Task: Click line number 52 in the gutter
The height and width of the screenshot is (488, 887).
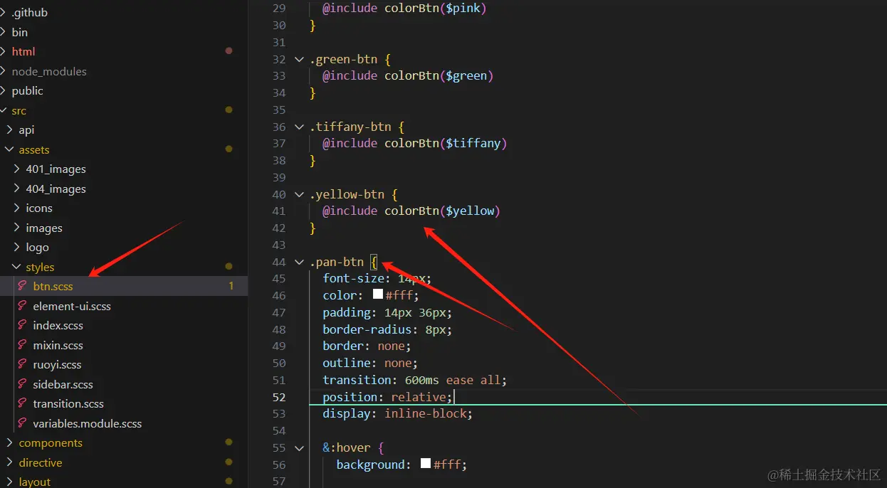Action: coord(279,397)
